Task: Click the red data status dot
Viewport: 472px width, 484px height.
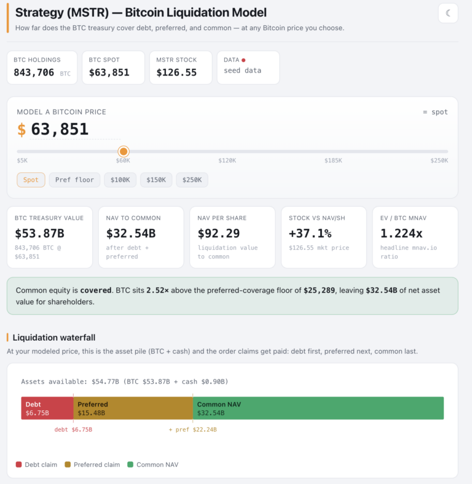Action: click(x=243, y=60)
